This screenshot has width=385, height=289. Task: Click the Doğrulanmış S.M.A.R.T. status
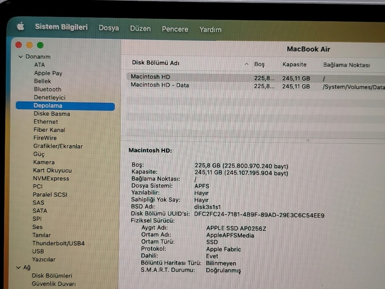coord(223,270)
